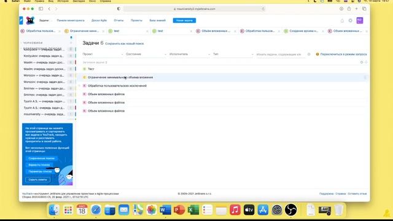Open Finder from the Dock
Viewport: 393px width, 221px height.
pos(54,210)
